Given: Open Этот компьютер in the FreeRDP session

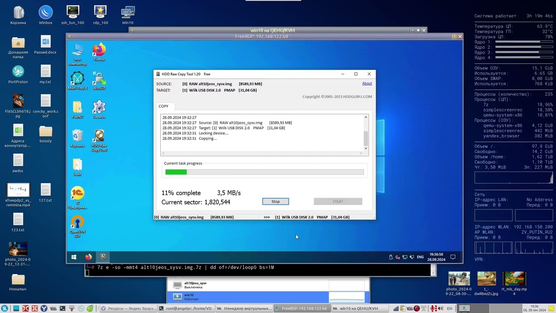Looking at the screenshot, I should tap(77, 54).
